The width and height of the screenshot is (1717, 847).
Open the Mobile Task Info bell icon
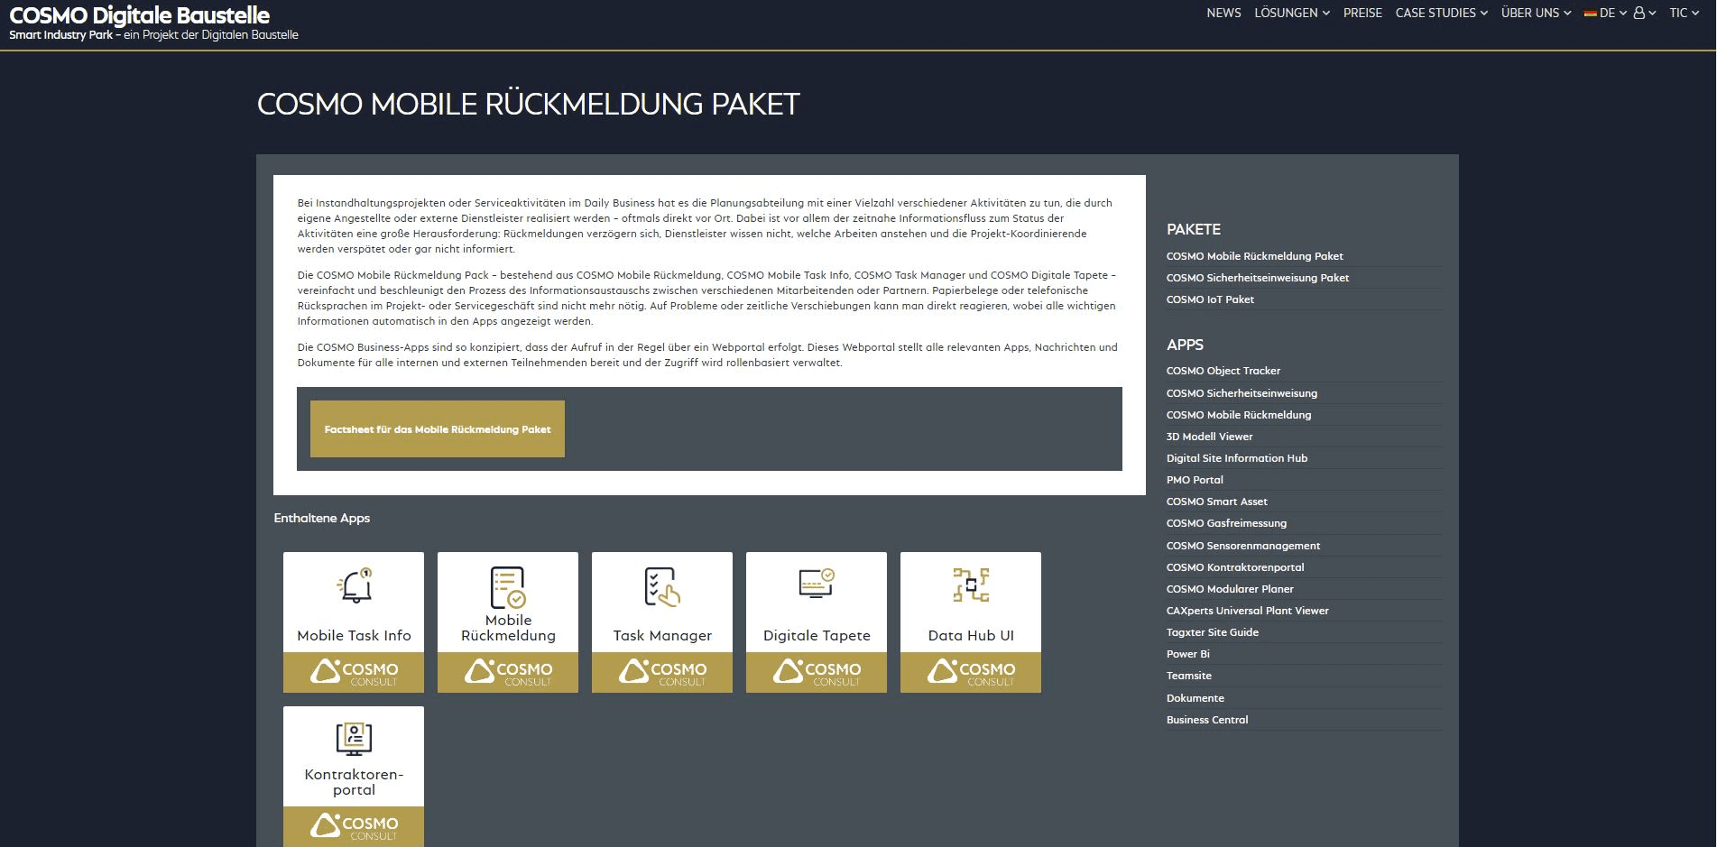click(x=355, y=585)
